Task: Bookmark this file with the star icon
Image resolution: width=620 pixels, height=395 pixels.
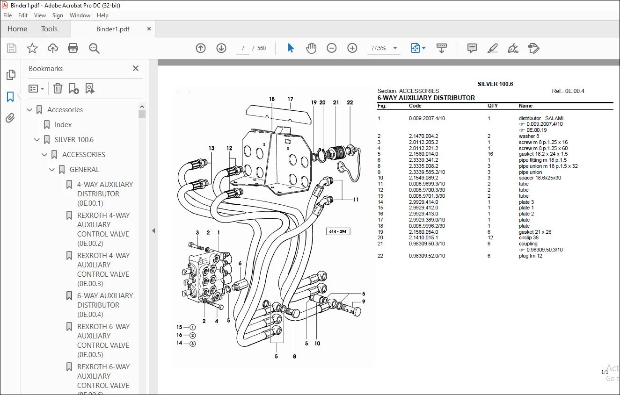Action: coord(32,48)
